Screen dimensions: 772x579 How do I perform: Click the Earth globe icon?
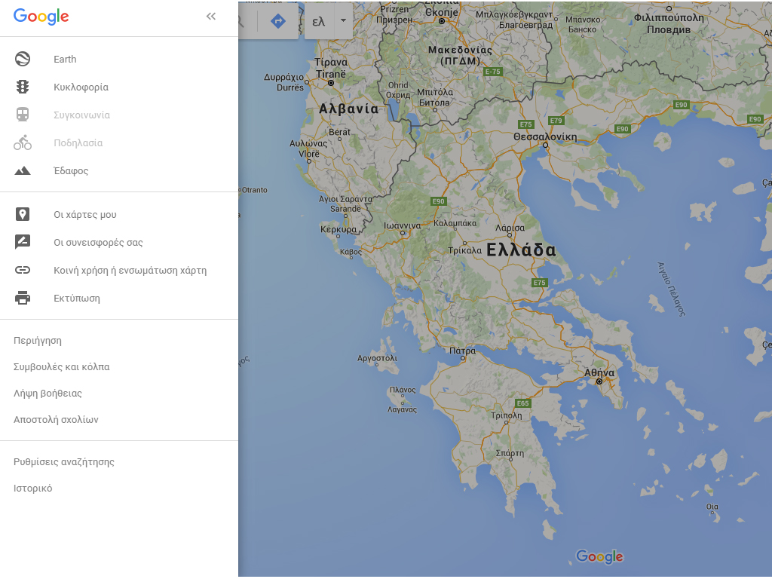tap(23, 59)
